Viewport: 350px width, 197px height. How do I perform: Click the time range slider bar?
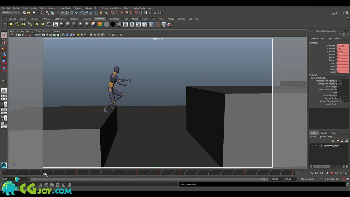[149, 179]
